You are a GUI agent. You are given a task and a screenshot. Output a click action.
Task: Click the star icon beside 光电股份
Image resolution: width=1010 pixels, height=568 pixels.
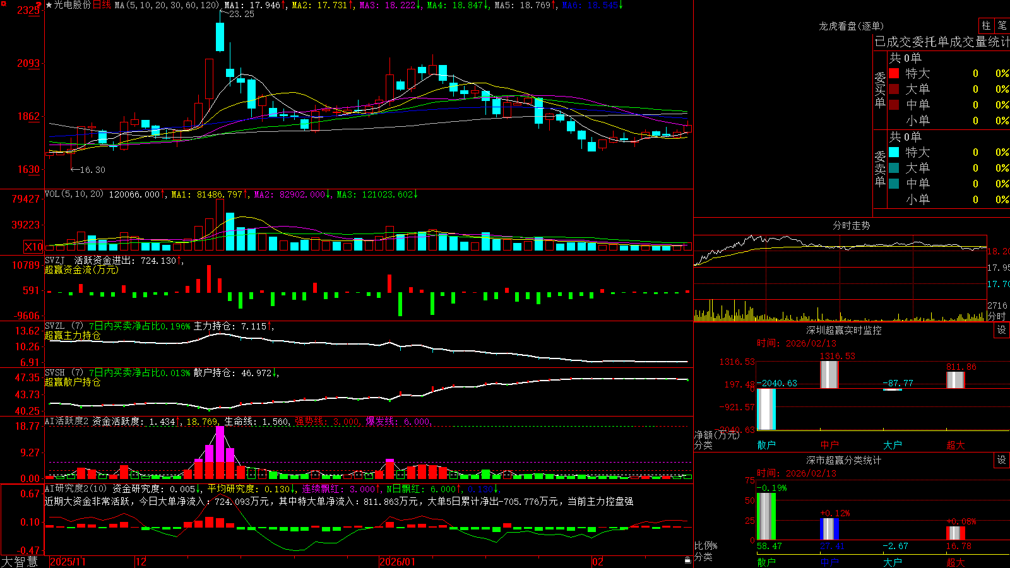pyautogui.click(x=49, y=5)
